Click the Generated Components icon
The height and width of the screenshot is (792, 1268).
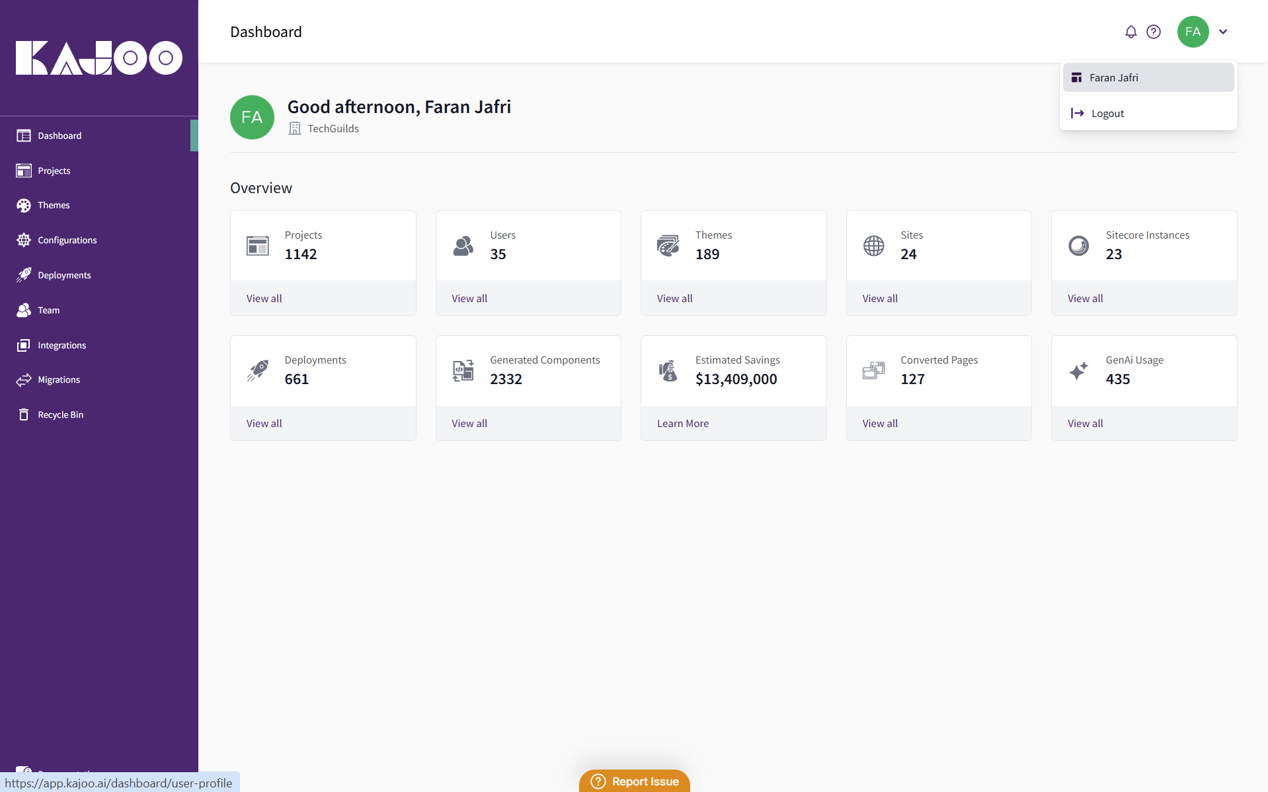point(463,370)
